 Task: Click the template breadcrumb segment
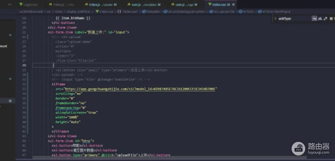click(x=151, y=11)
